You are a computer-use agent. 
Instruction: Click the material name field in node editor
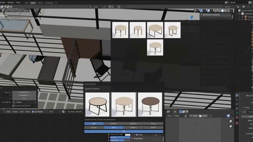tap(75, 112)
